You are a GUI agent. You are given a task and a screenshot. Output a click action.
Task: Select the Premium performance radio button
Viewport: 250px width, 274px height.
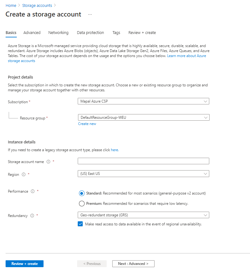point(81,204)
